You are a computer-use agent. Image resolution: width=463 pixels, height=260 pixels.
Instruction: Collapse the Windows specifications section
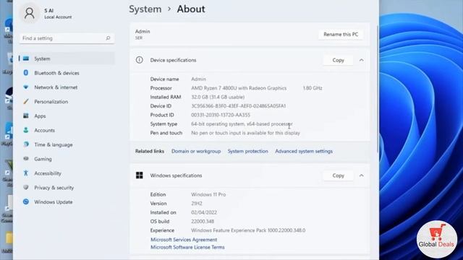pos(362,175)
